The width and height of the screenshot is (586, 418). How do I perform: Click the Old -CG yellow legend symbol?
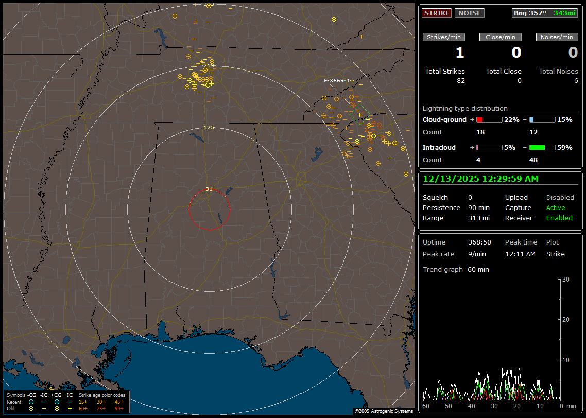(x=31, y=408)
